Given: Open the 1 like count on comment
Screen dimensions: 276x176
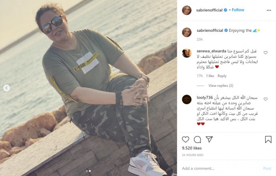Looking at the screenshot, I should (210, 76).
